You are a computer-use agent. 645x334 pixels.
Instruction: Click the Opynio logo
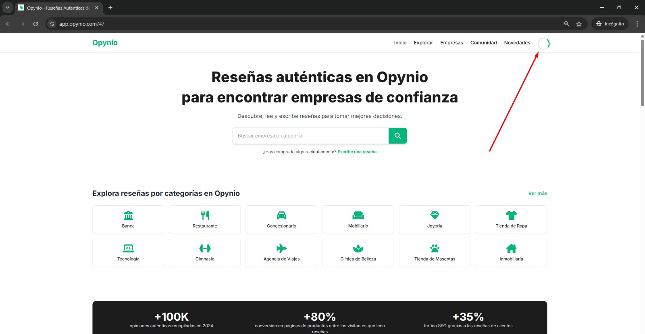(105, 43)
